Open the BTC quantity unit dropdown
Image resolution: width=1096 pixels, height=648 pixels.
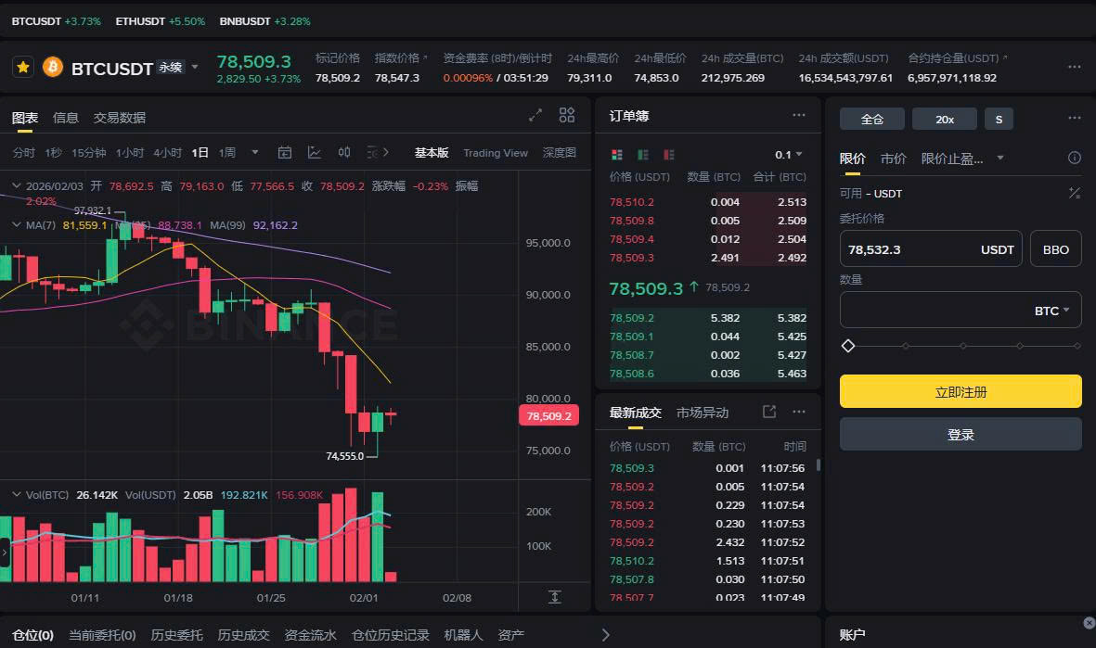(x=1052, y=311)
